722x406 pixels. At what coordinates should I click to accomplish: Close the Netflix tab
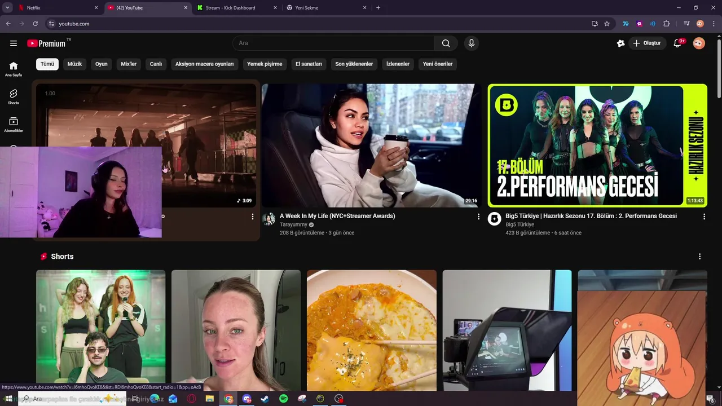pyautogui.click(x=96, y=8)
